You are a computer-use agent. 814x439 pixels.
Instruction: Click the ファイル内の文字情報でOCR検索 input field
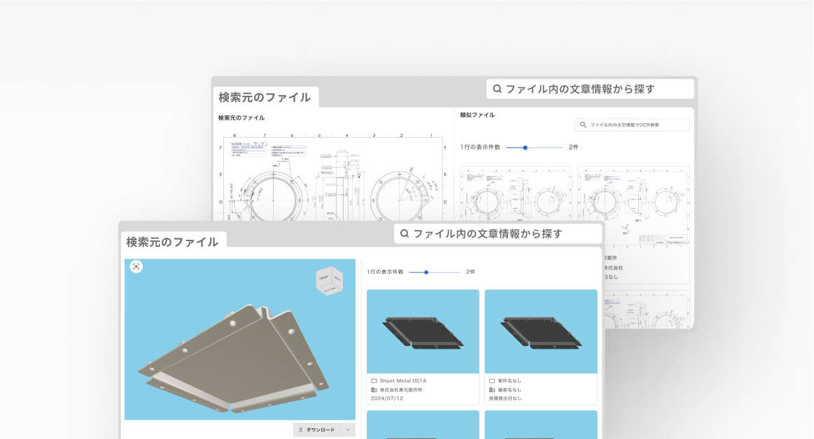pos(633,124)
